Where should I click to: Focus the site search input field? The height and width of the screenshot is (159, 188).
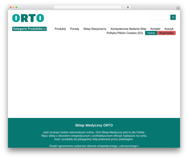tap(160, 17)
